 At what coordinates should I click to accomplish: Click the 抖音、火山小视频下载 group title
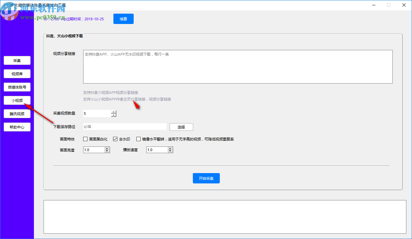pos(65,36)
